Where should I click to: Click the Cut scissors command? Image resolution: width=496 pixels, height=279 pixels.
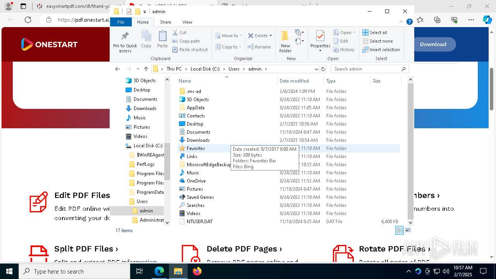179,33
